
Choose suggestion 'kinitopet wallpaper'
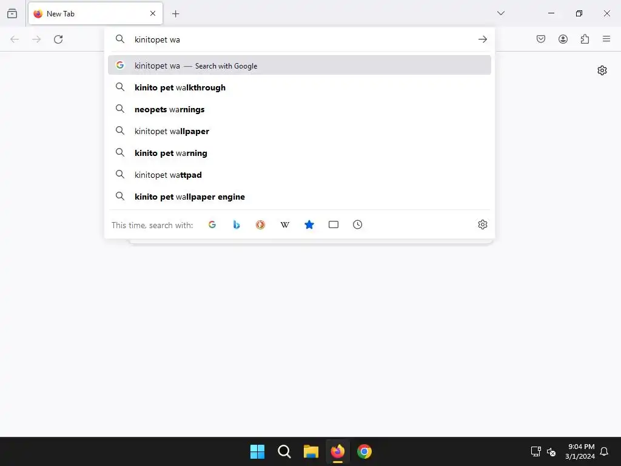(300, 131)
